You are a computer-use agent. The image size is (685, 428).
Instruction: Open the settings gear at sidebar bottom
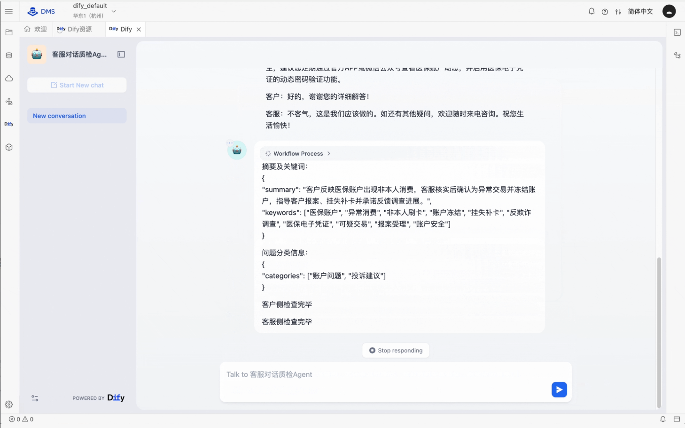pyautogui.click(x=9, y=404)
